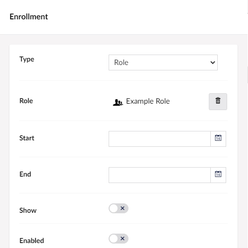The image size is (248, 248).
Task: Click the Type field label
Action: [27, 60]
